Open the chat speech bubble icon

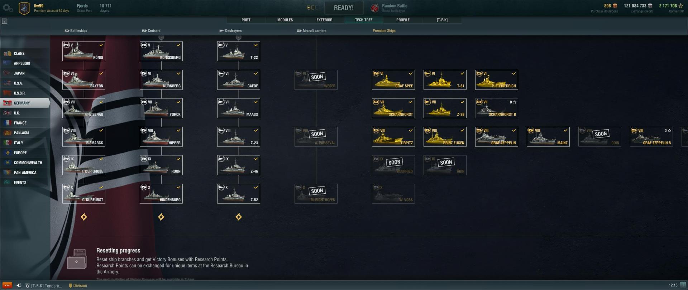tap(7, 285)
